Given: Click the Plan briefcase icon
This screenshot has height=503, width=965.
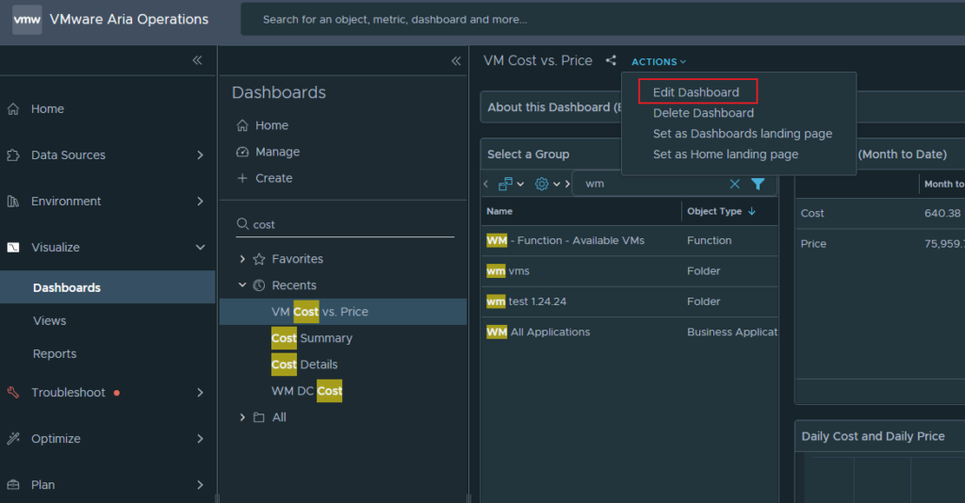Looking at the screenshot, I should (13, 484).
